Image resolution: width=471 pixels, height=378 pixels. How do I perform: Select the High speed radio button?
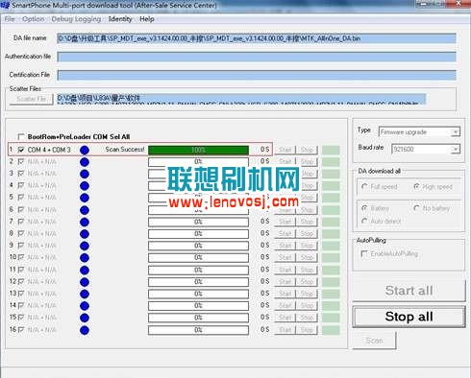click(416, 186)
